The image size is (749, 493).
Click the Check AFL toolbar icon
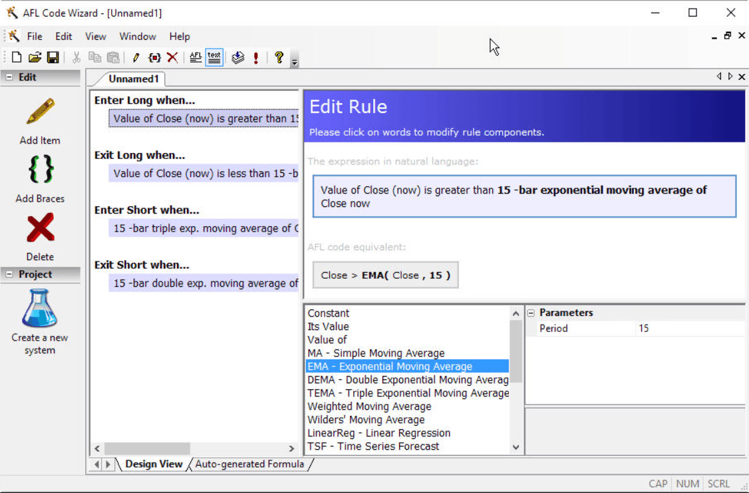[255, 57]
